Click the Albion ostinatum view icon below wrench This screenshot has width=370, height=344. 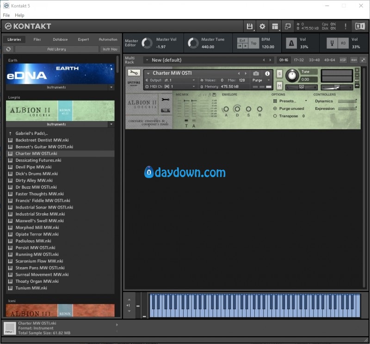coord(166,110)
